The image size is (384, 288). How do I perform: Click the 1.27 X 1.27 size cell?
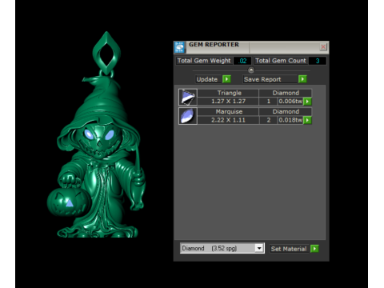click(x=228, y=102)
